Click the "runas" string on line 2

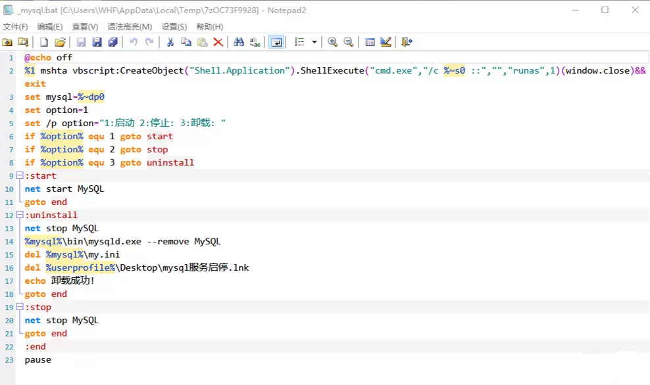(528, 71)
